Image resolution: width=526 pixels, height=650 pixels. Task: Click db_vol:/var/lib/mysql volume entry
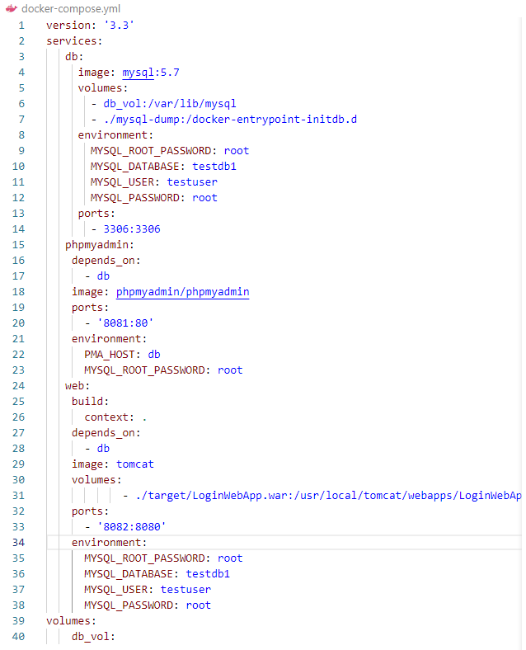pos(170,104)
